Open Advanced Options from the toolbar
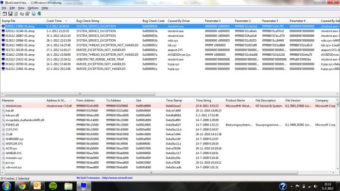340x191 pixels. (4, 14)
